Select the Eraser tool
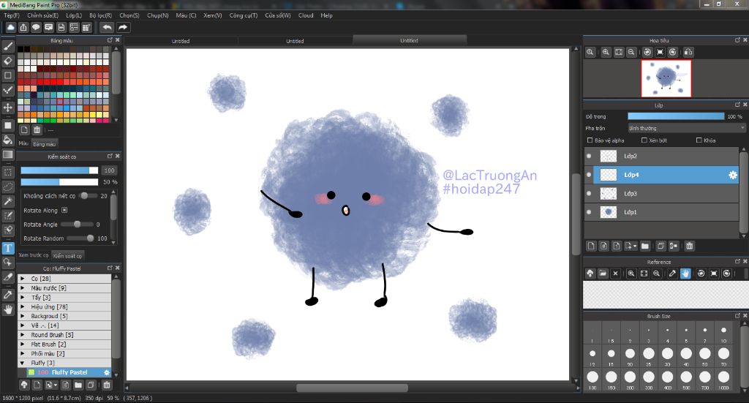Viewport: 749px width, 403px height. tap(7, 61)
